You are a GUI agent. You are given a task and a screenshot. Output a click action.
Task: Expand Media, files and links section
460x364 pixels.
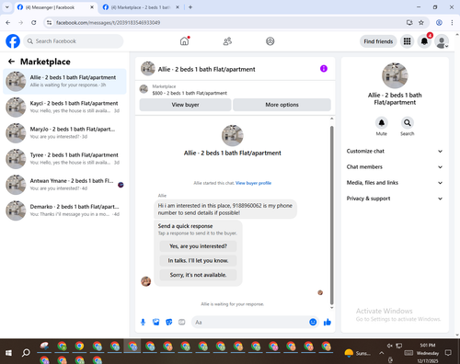pos(395,183)
